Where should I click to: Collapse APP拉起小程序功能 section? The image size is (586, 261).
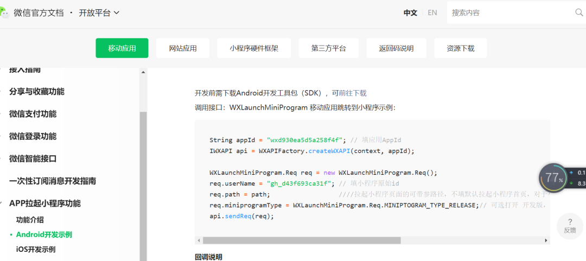click(x=45, y=204)
